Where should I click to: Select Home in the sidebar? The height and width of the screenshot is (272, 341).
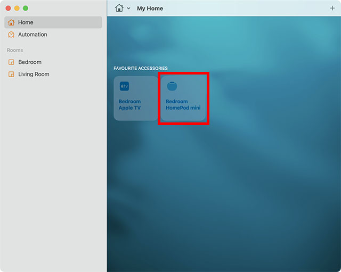point(53,22)
